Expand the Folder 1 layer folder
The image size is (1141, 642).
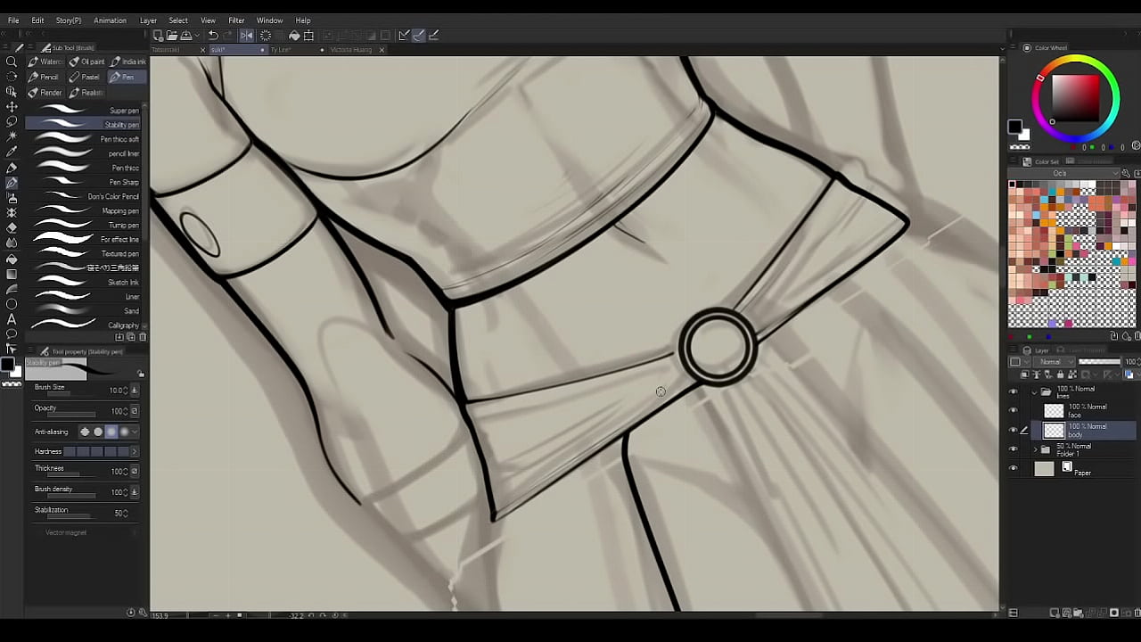tap(1035, 449)
